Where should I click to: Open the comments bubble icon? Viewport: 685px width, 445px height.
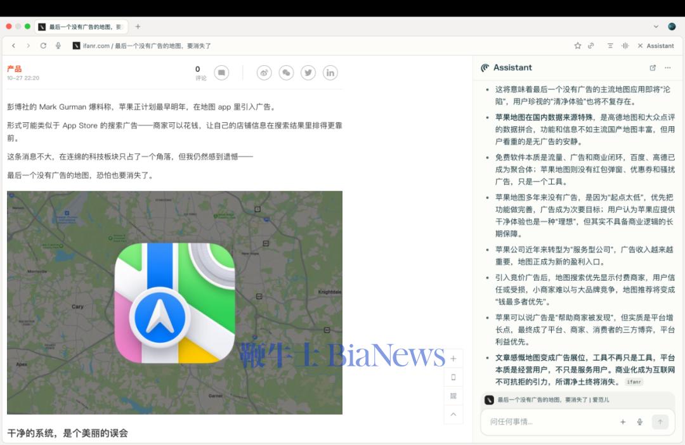coord(221,73)
